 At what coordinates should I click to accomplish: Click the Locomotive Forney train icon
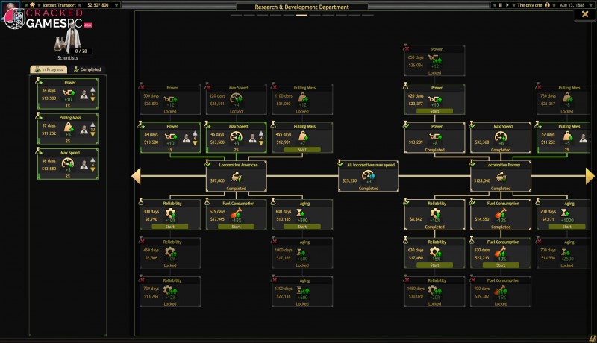coord(499,177)
